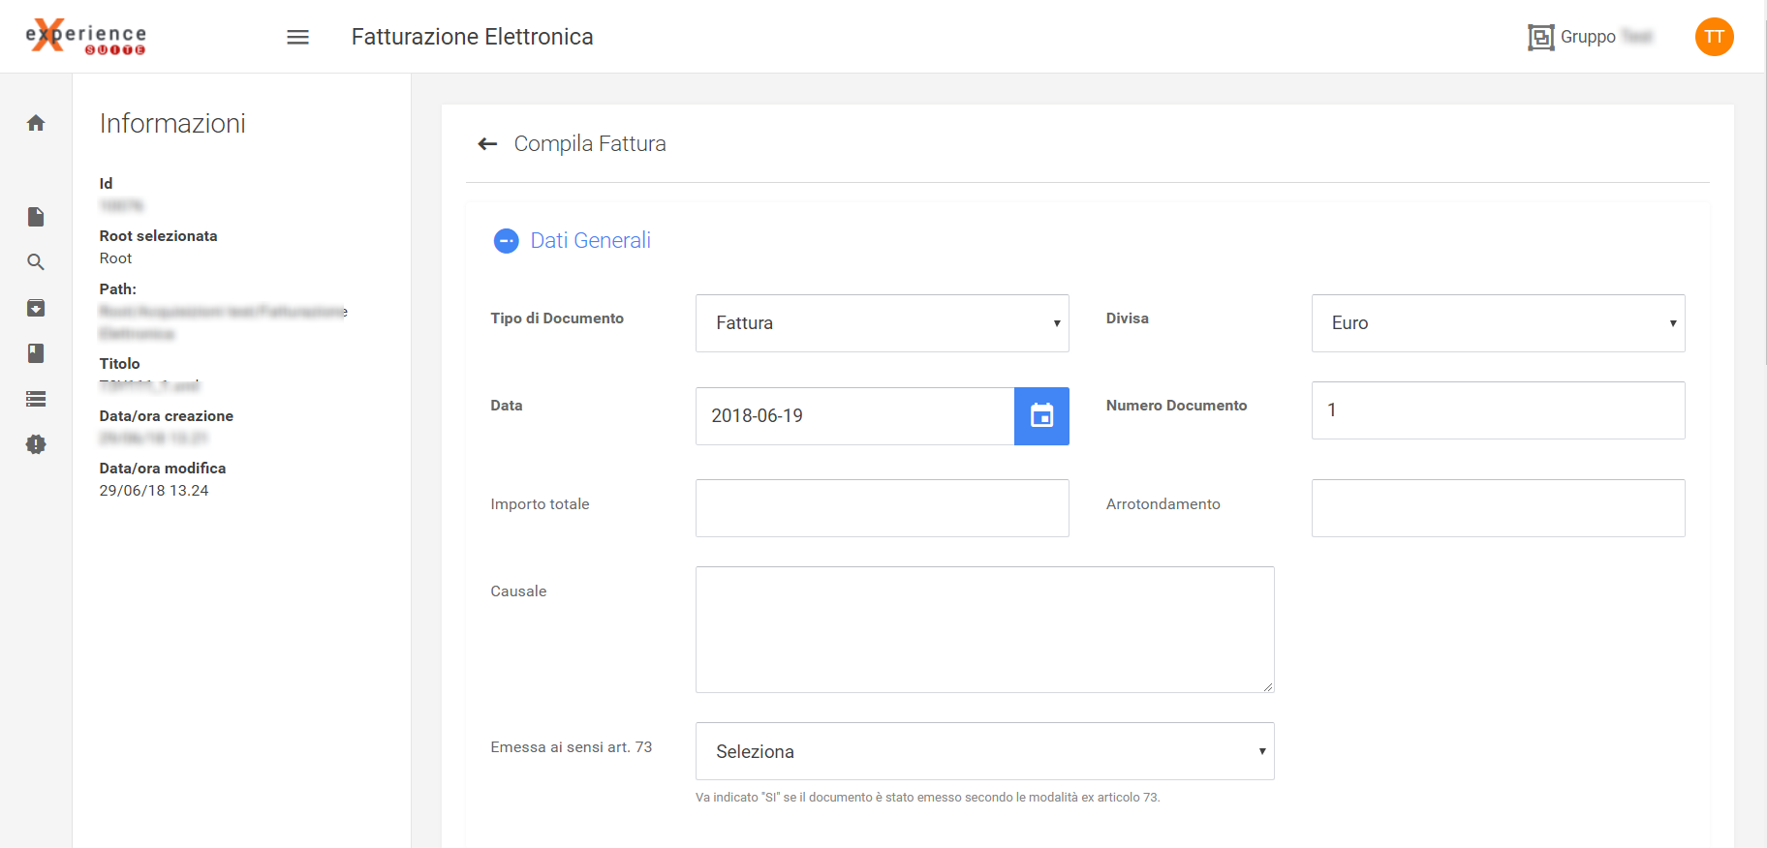This screenshot has height=848, width=1767.
Task: Open the TT user avatar menu
Action: click(1714, 37)
